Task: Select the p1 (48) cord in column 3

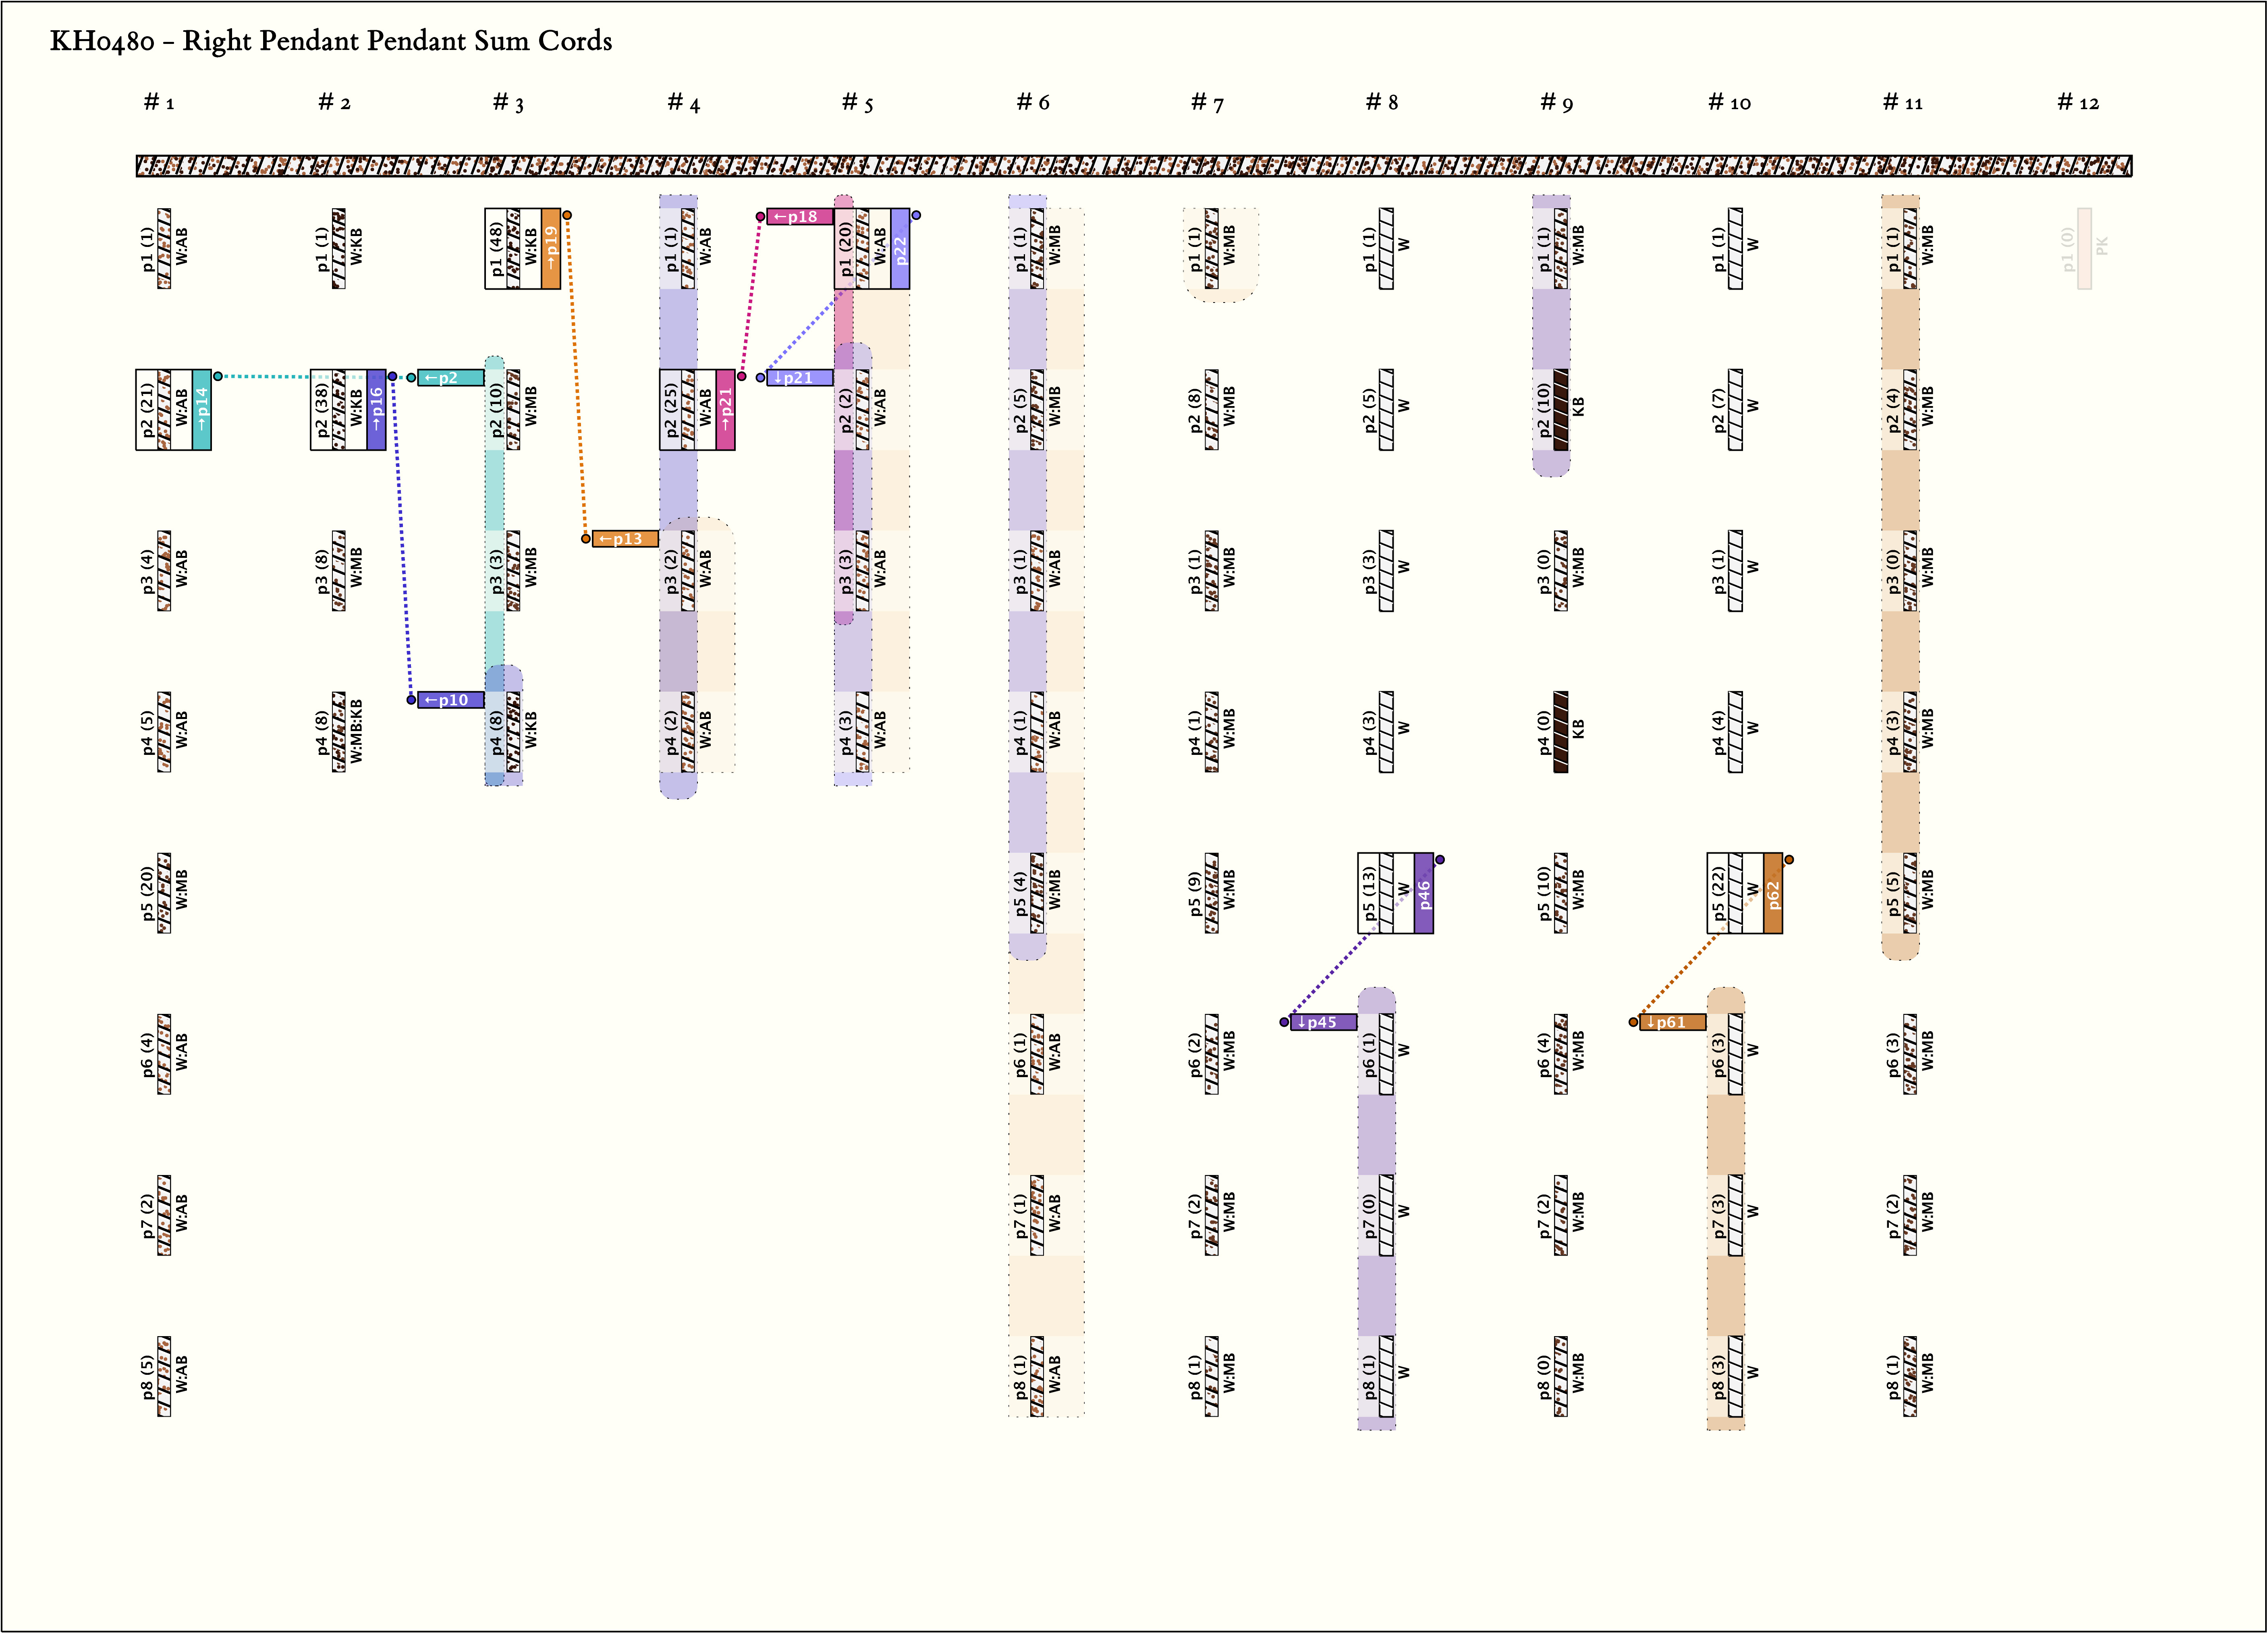Action: point(513,248)
